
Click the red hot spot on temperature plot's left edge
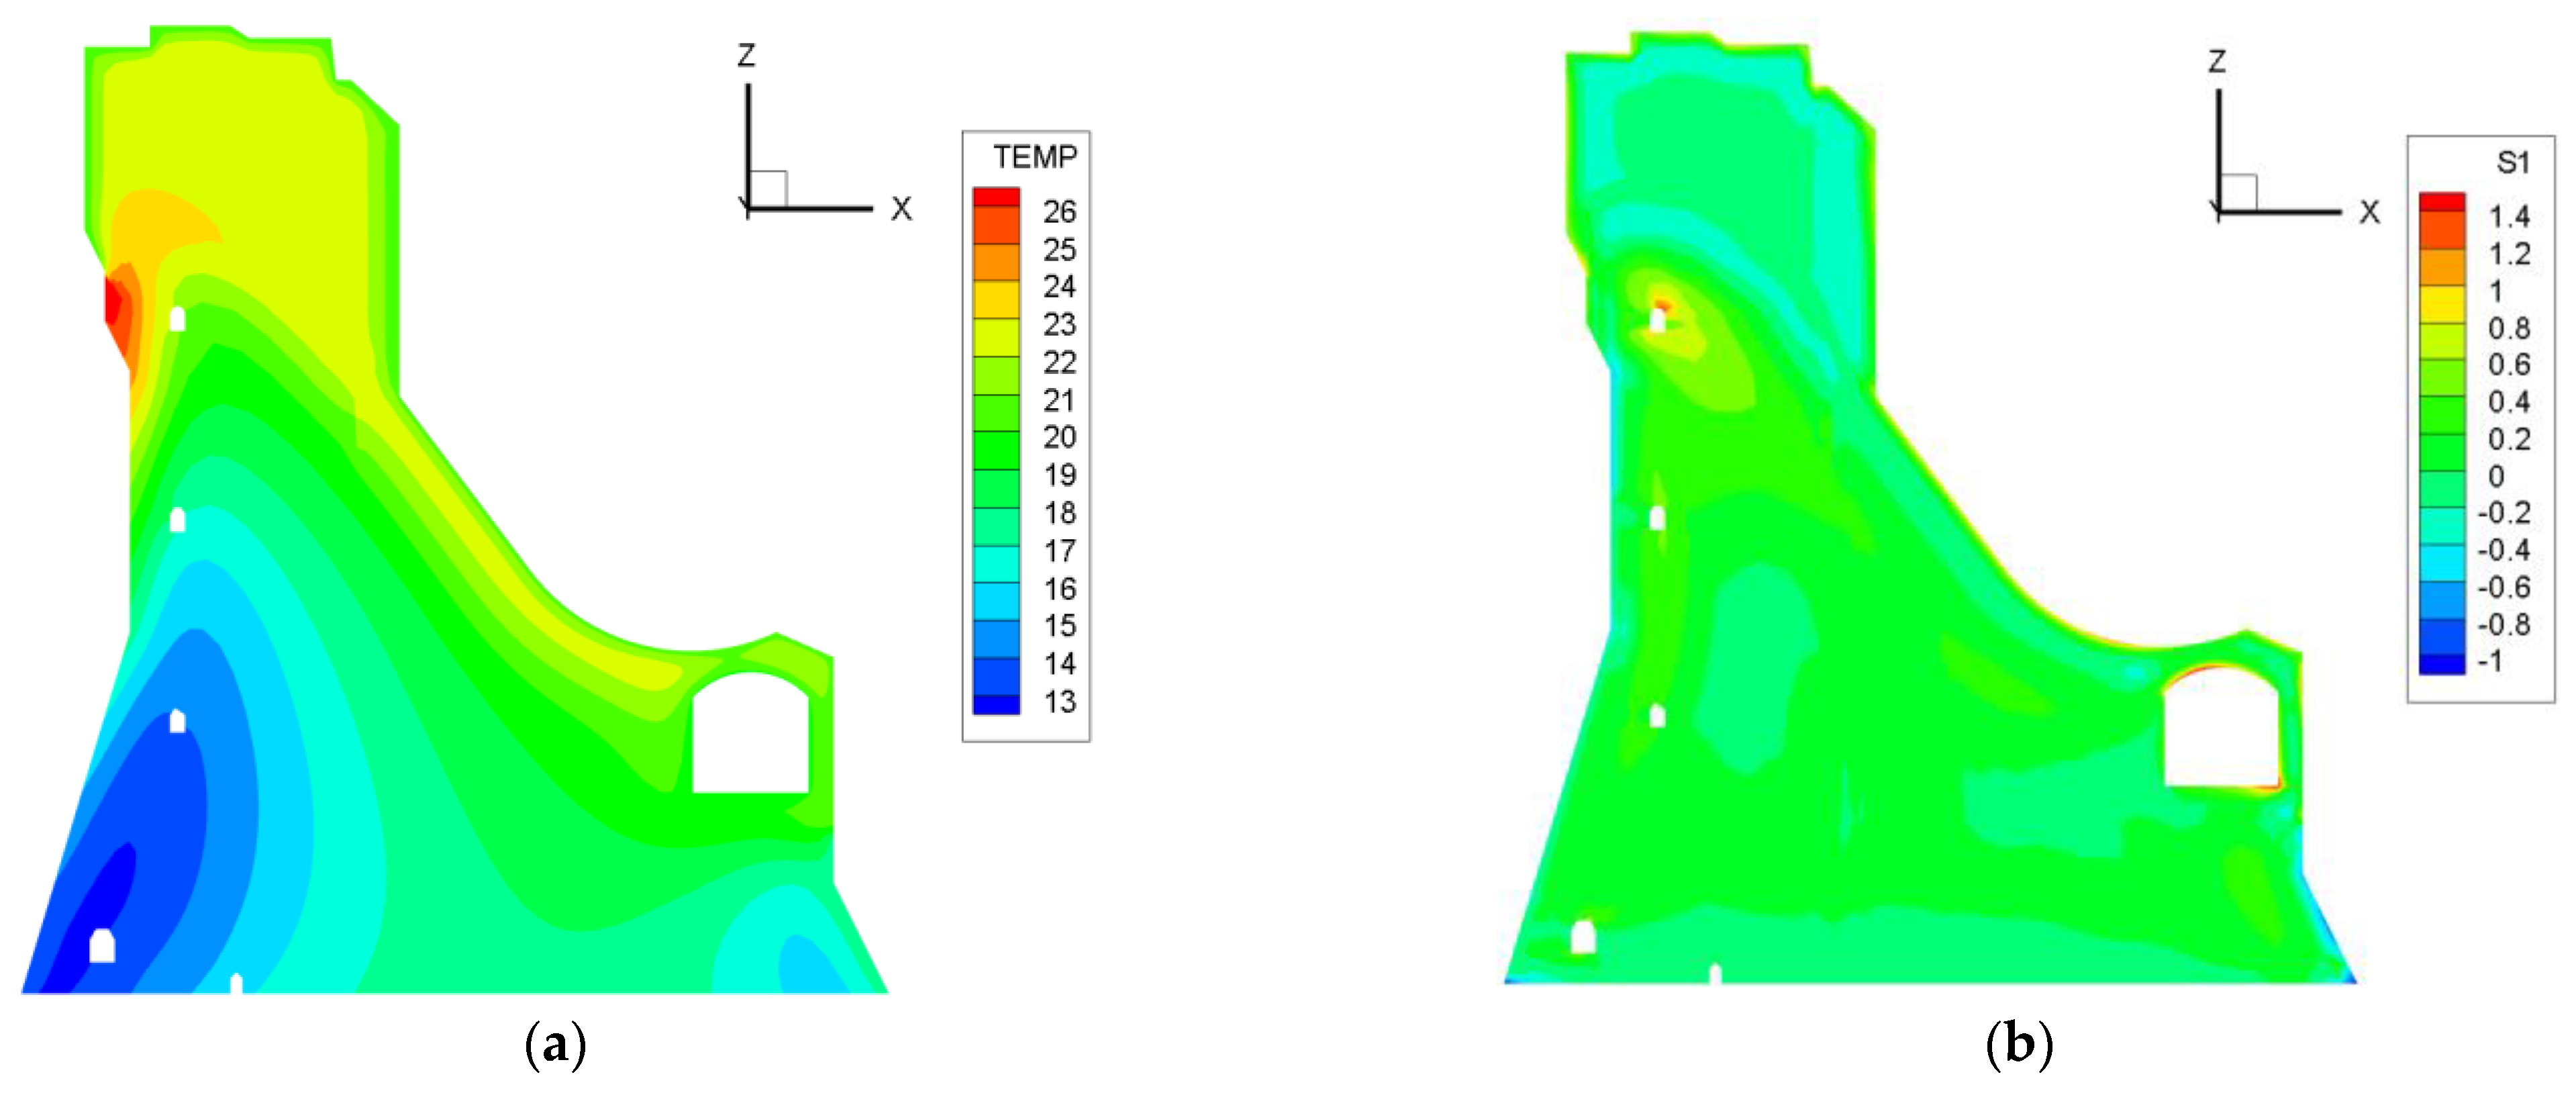[x=113, y=300]
